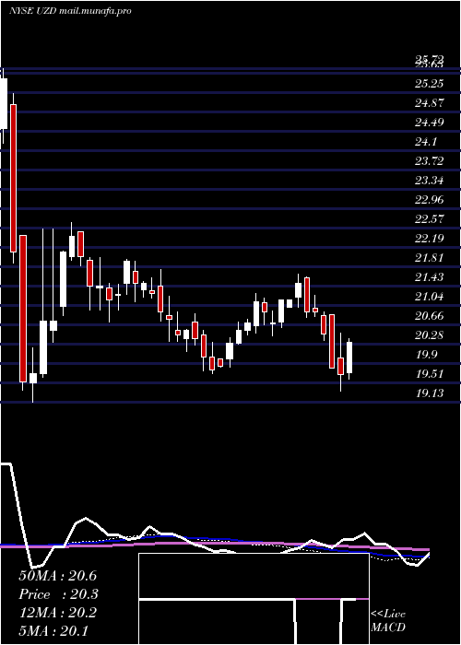
Task: Click the 50MA : 20.6 readout
Action: [x=57, y=576]
